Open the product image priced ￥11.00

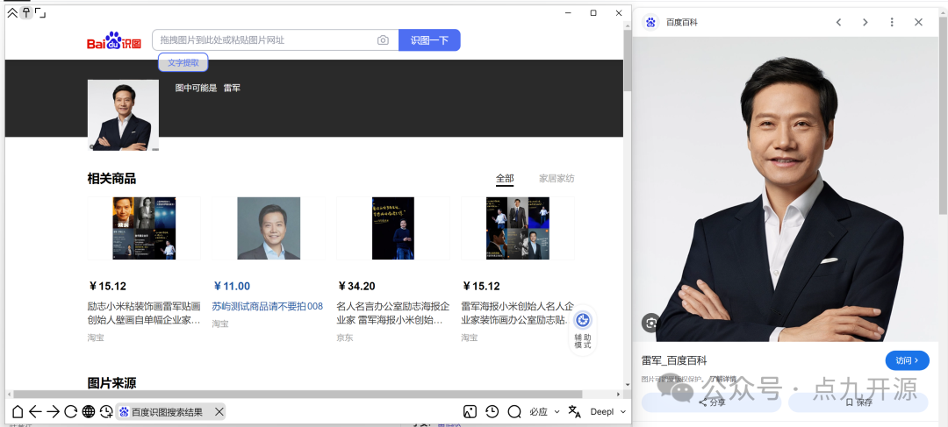pyautogui.click(x=269, y=228)
